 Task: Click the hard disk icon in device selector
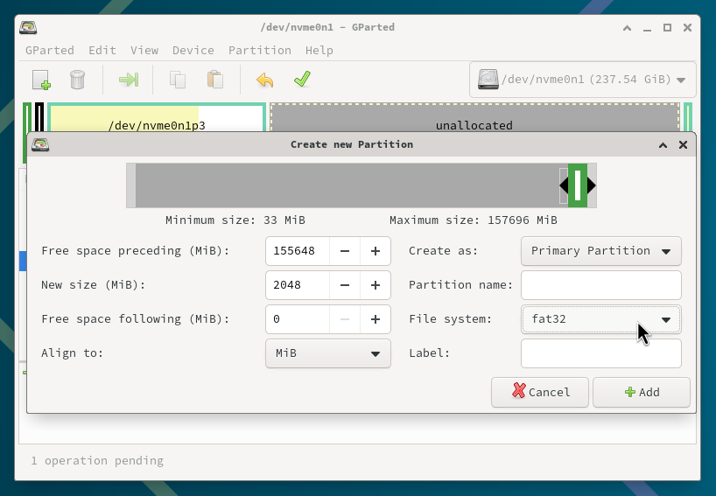point(488,80)
